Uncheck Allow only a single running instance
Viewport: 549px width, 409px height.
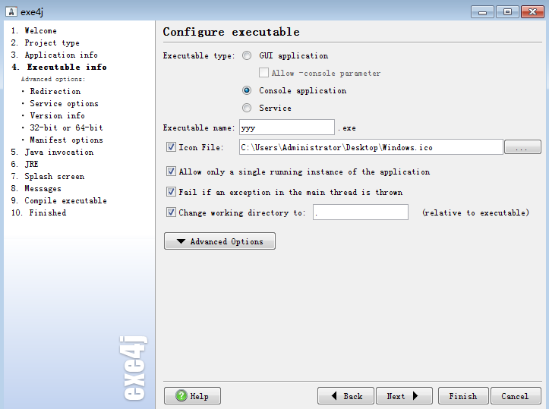click(x=171, y=171)
